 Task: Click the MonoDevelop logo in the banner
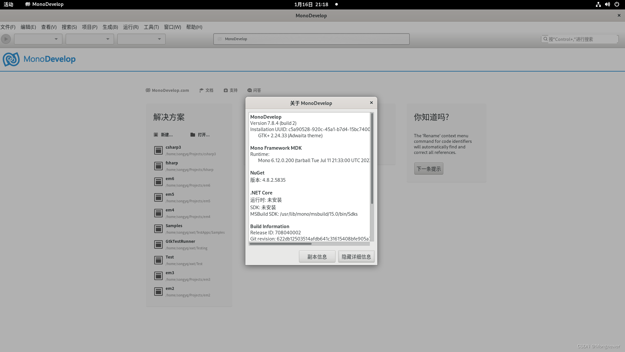(11, 59)
